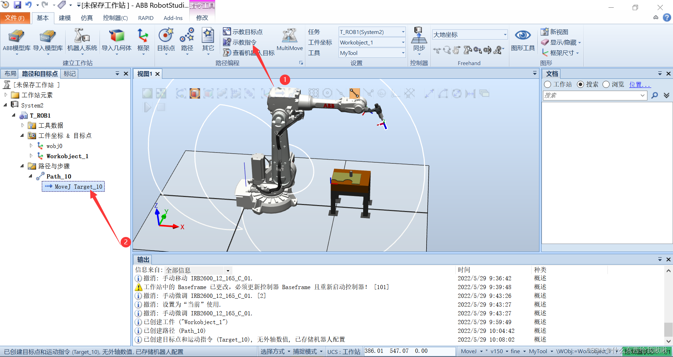673x357 pixels.
Task: Click the view-all icon in the viewport toolbar
Action: [x=148, y=93]
